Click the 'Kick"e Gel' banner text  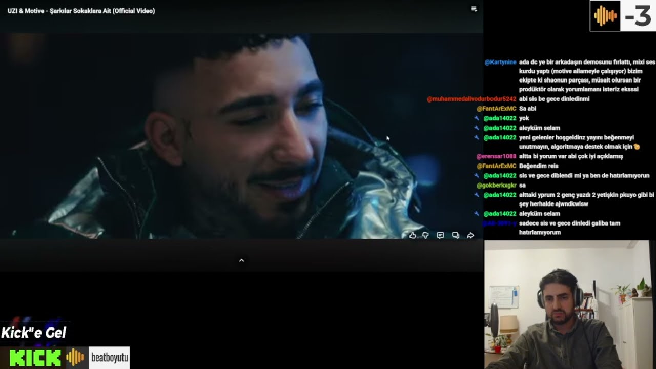pyautogui.click(x=34, y=333)
